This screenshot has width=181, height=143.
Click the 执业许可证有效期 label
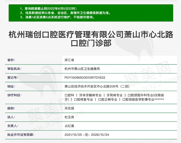[x=21, y=135]
